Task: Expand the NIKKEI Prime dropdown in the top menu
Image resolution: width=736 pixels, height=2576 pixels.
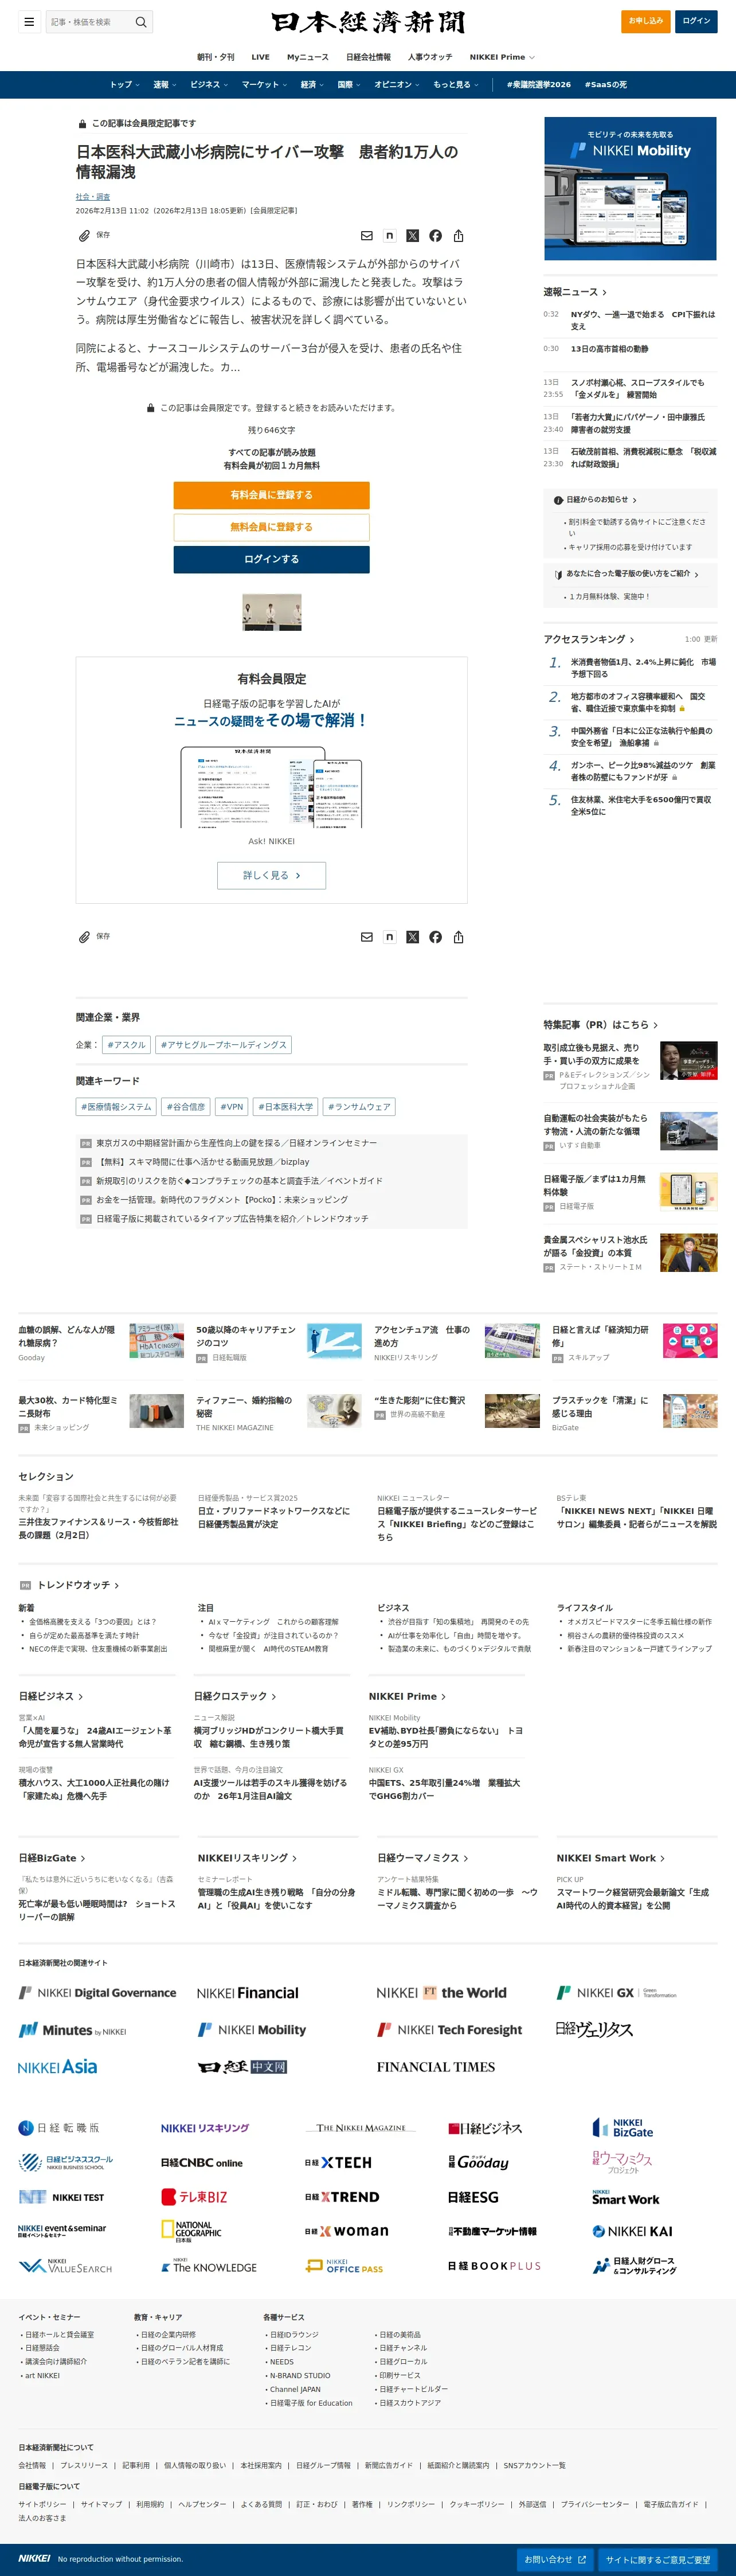Action: pos(502,57)
